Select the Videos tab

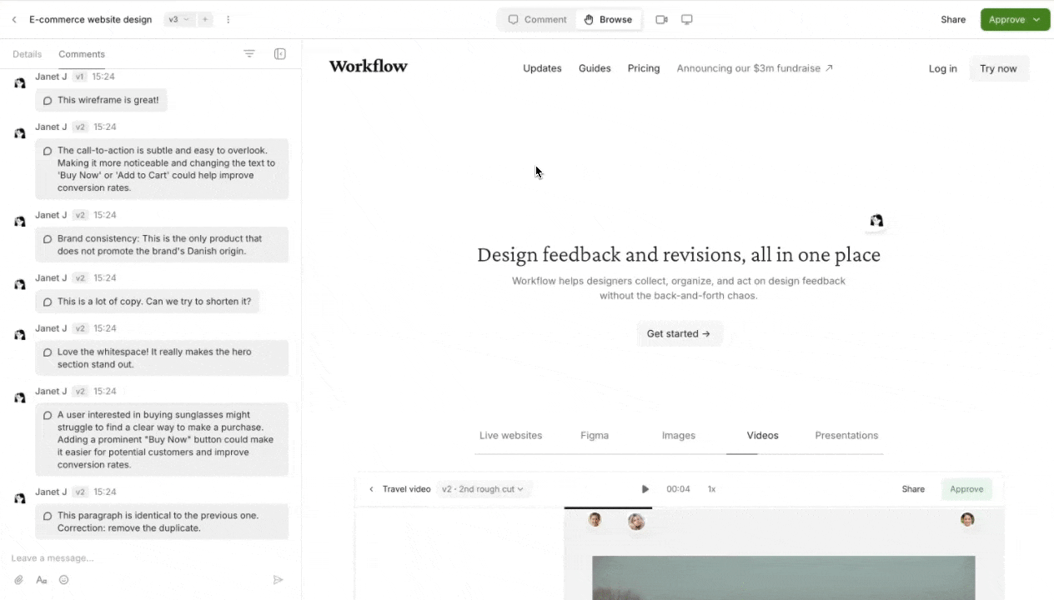point(763,436)
